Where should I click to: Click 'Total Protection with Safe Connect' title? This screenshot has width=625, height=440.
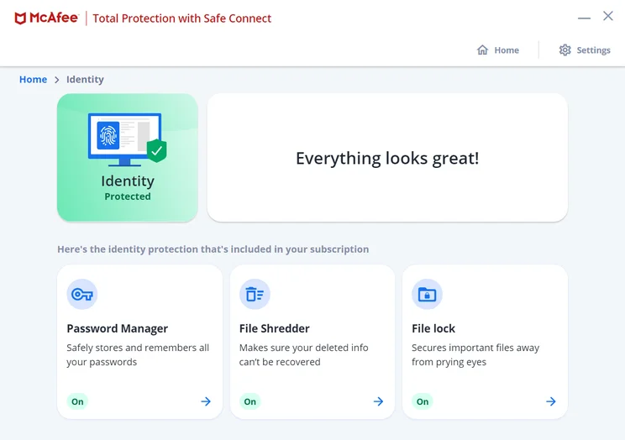coord(181,18)
